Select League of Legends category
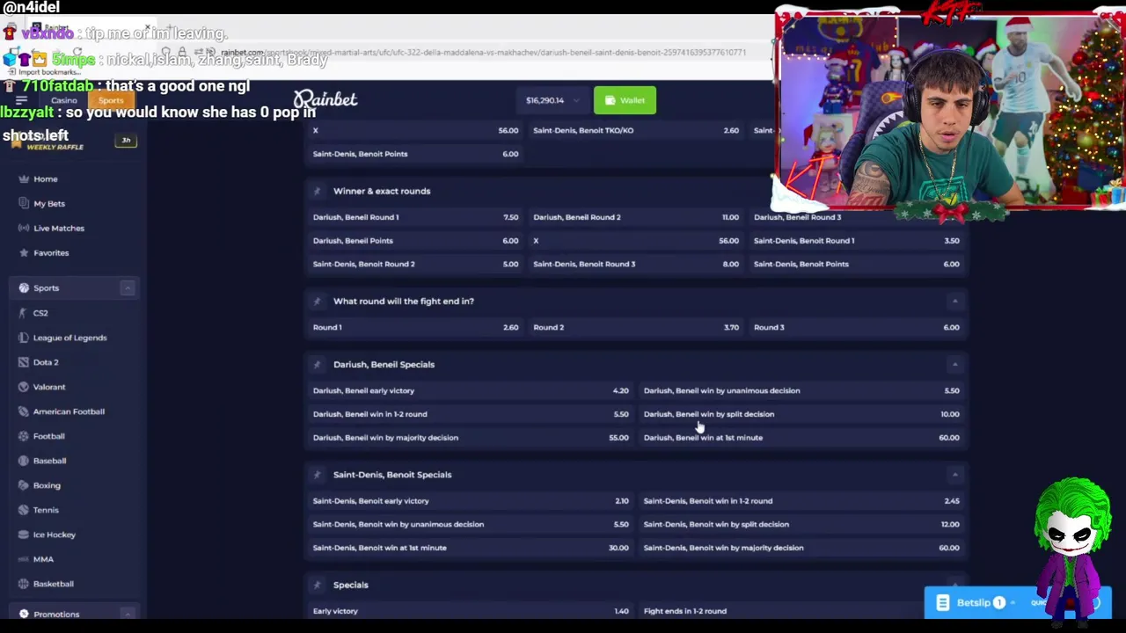This screenshot has height=633, width=1126. pos(69,338)
